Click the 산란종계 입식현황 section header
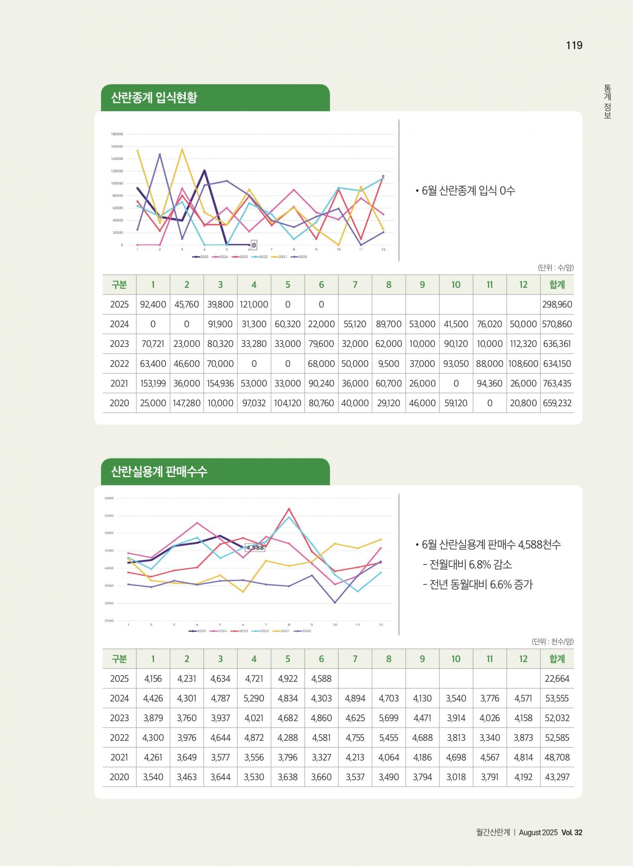This screenshot has height=866, width=633. pos(154,98)
